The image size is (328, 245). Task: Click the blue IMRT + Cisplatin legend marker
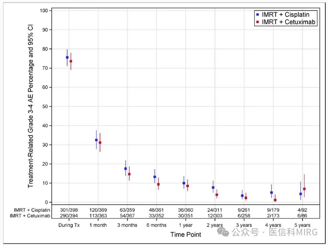(x=257, y=14)
